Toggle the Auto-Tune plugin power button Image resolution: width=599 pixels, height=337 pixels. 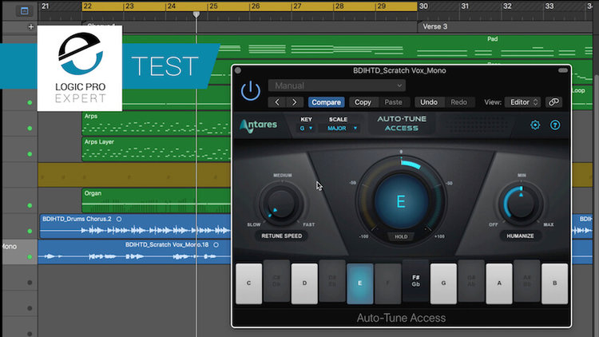[251, 91]
